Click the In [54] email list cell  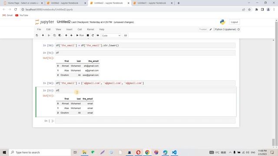coord(146,83)
